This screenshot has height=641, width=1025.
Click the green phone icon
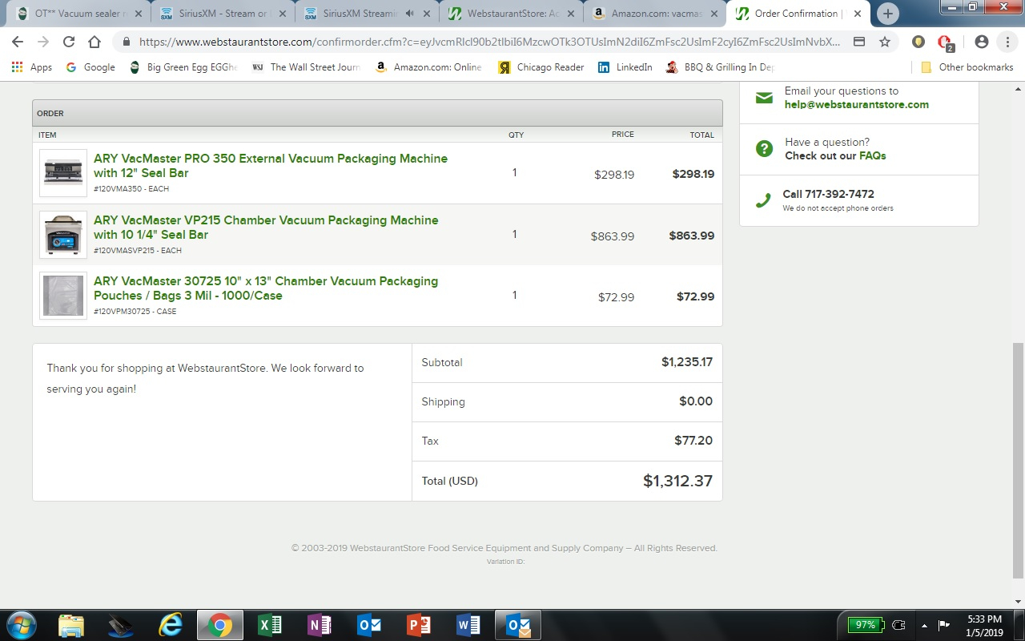pos(765,200)
